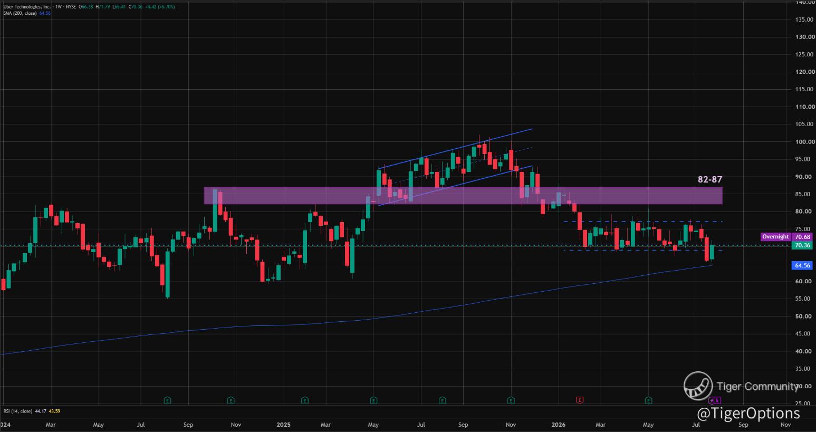Click the purple 70.68 price tag
Screen dimensions: 816x432
pyautogui.click(x=802, y=237)
